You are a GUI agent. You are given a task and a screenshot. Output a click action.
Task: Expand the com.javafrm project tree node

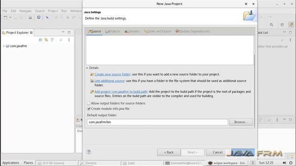[x=4, y=46]
